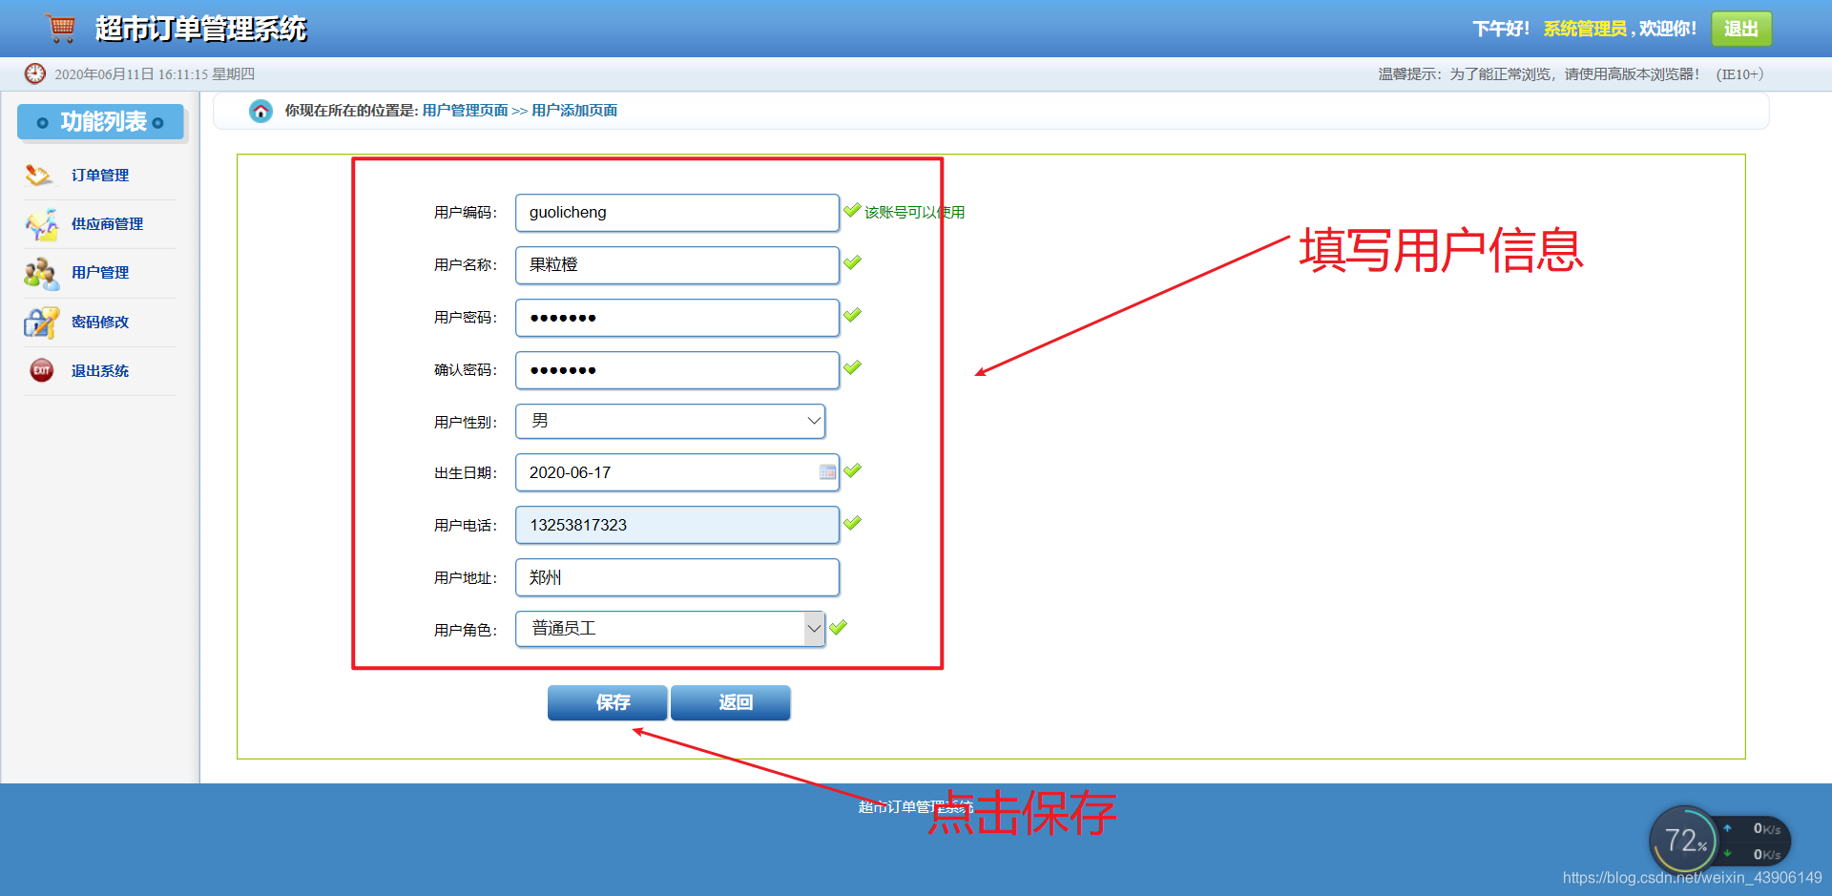
Task: Click the 保存 button
Action: 608,702
